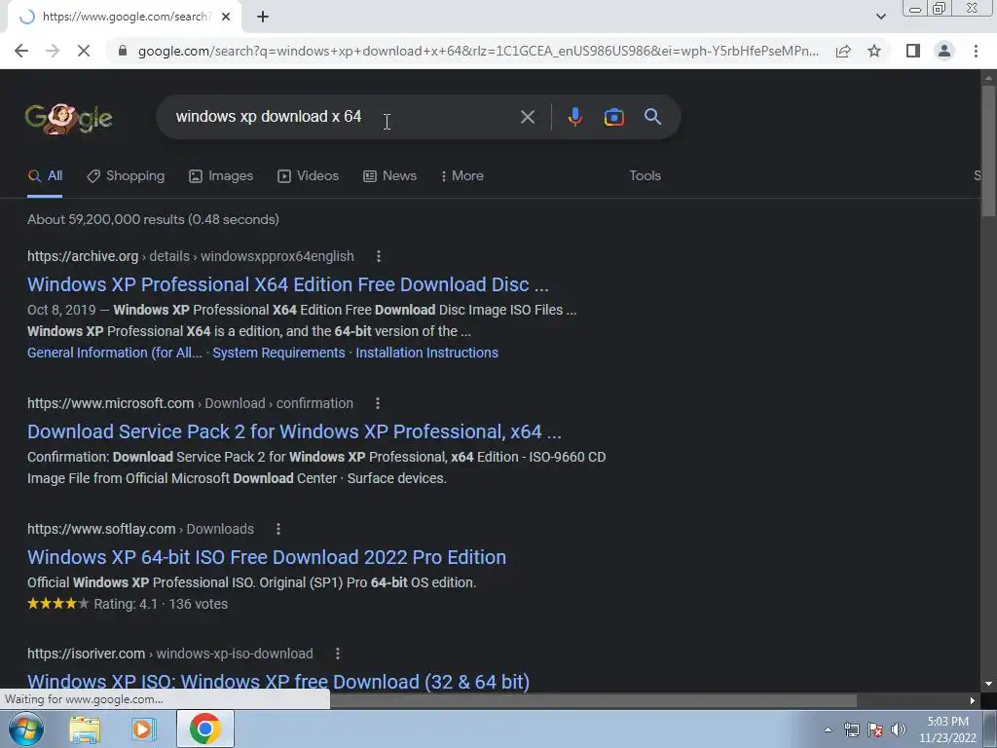
Task: View site information lock icon
Action: tap(123, 51)
